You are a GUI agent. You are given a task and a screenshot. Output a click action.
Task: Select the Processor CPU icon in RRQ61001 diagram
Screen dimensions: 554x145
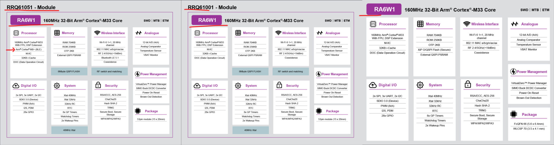pos(197,33)
